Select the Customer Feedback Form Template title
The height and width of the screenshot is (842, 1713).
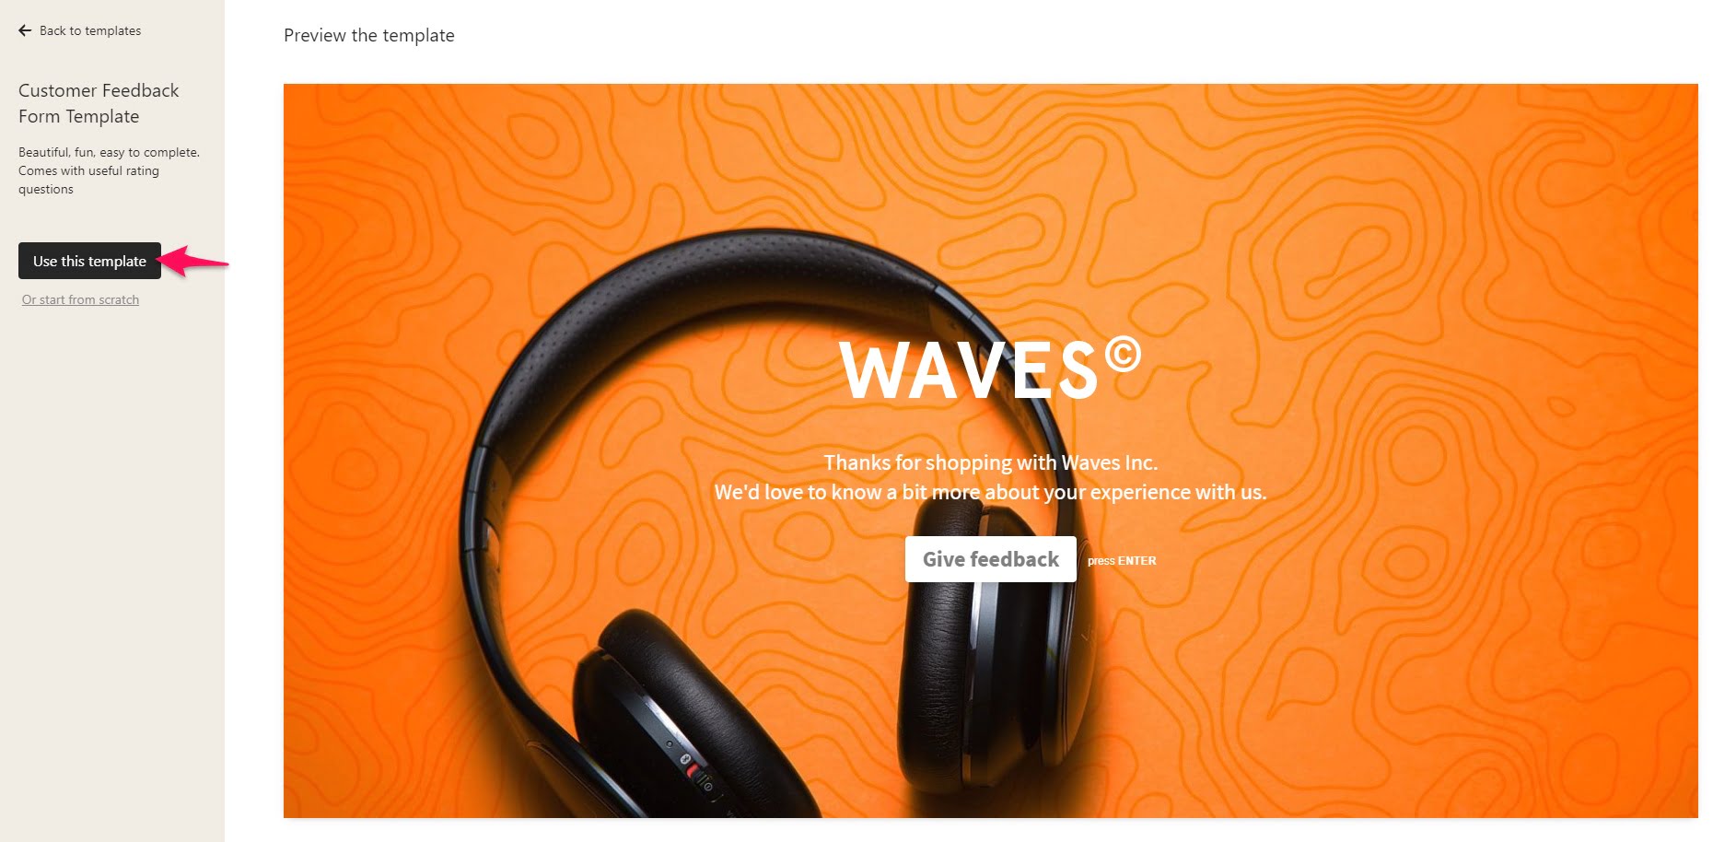[x=99, y=103]
